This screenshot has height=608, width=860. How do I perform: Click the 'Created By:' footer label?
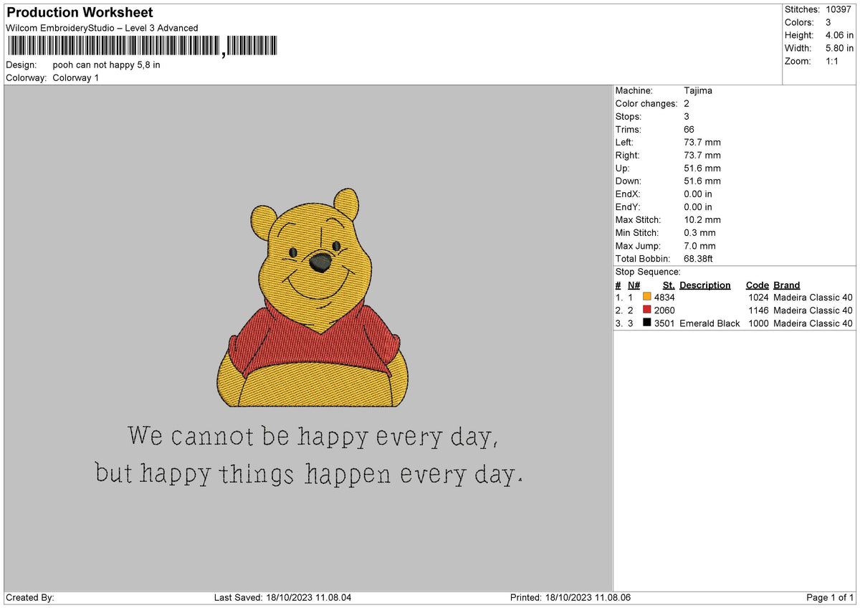pos(30,597)
